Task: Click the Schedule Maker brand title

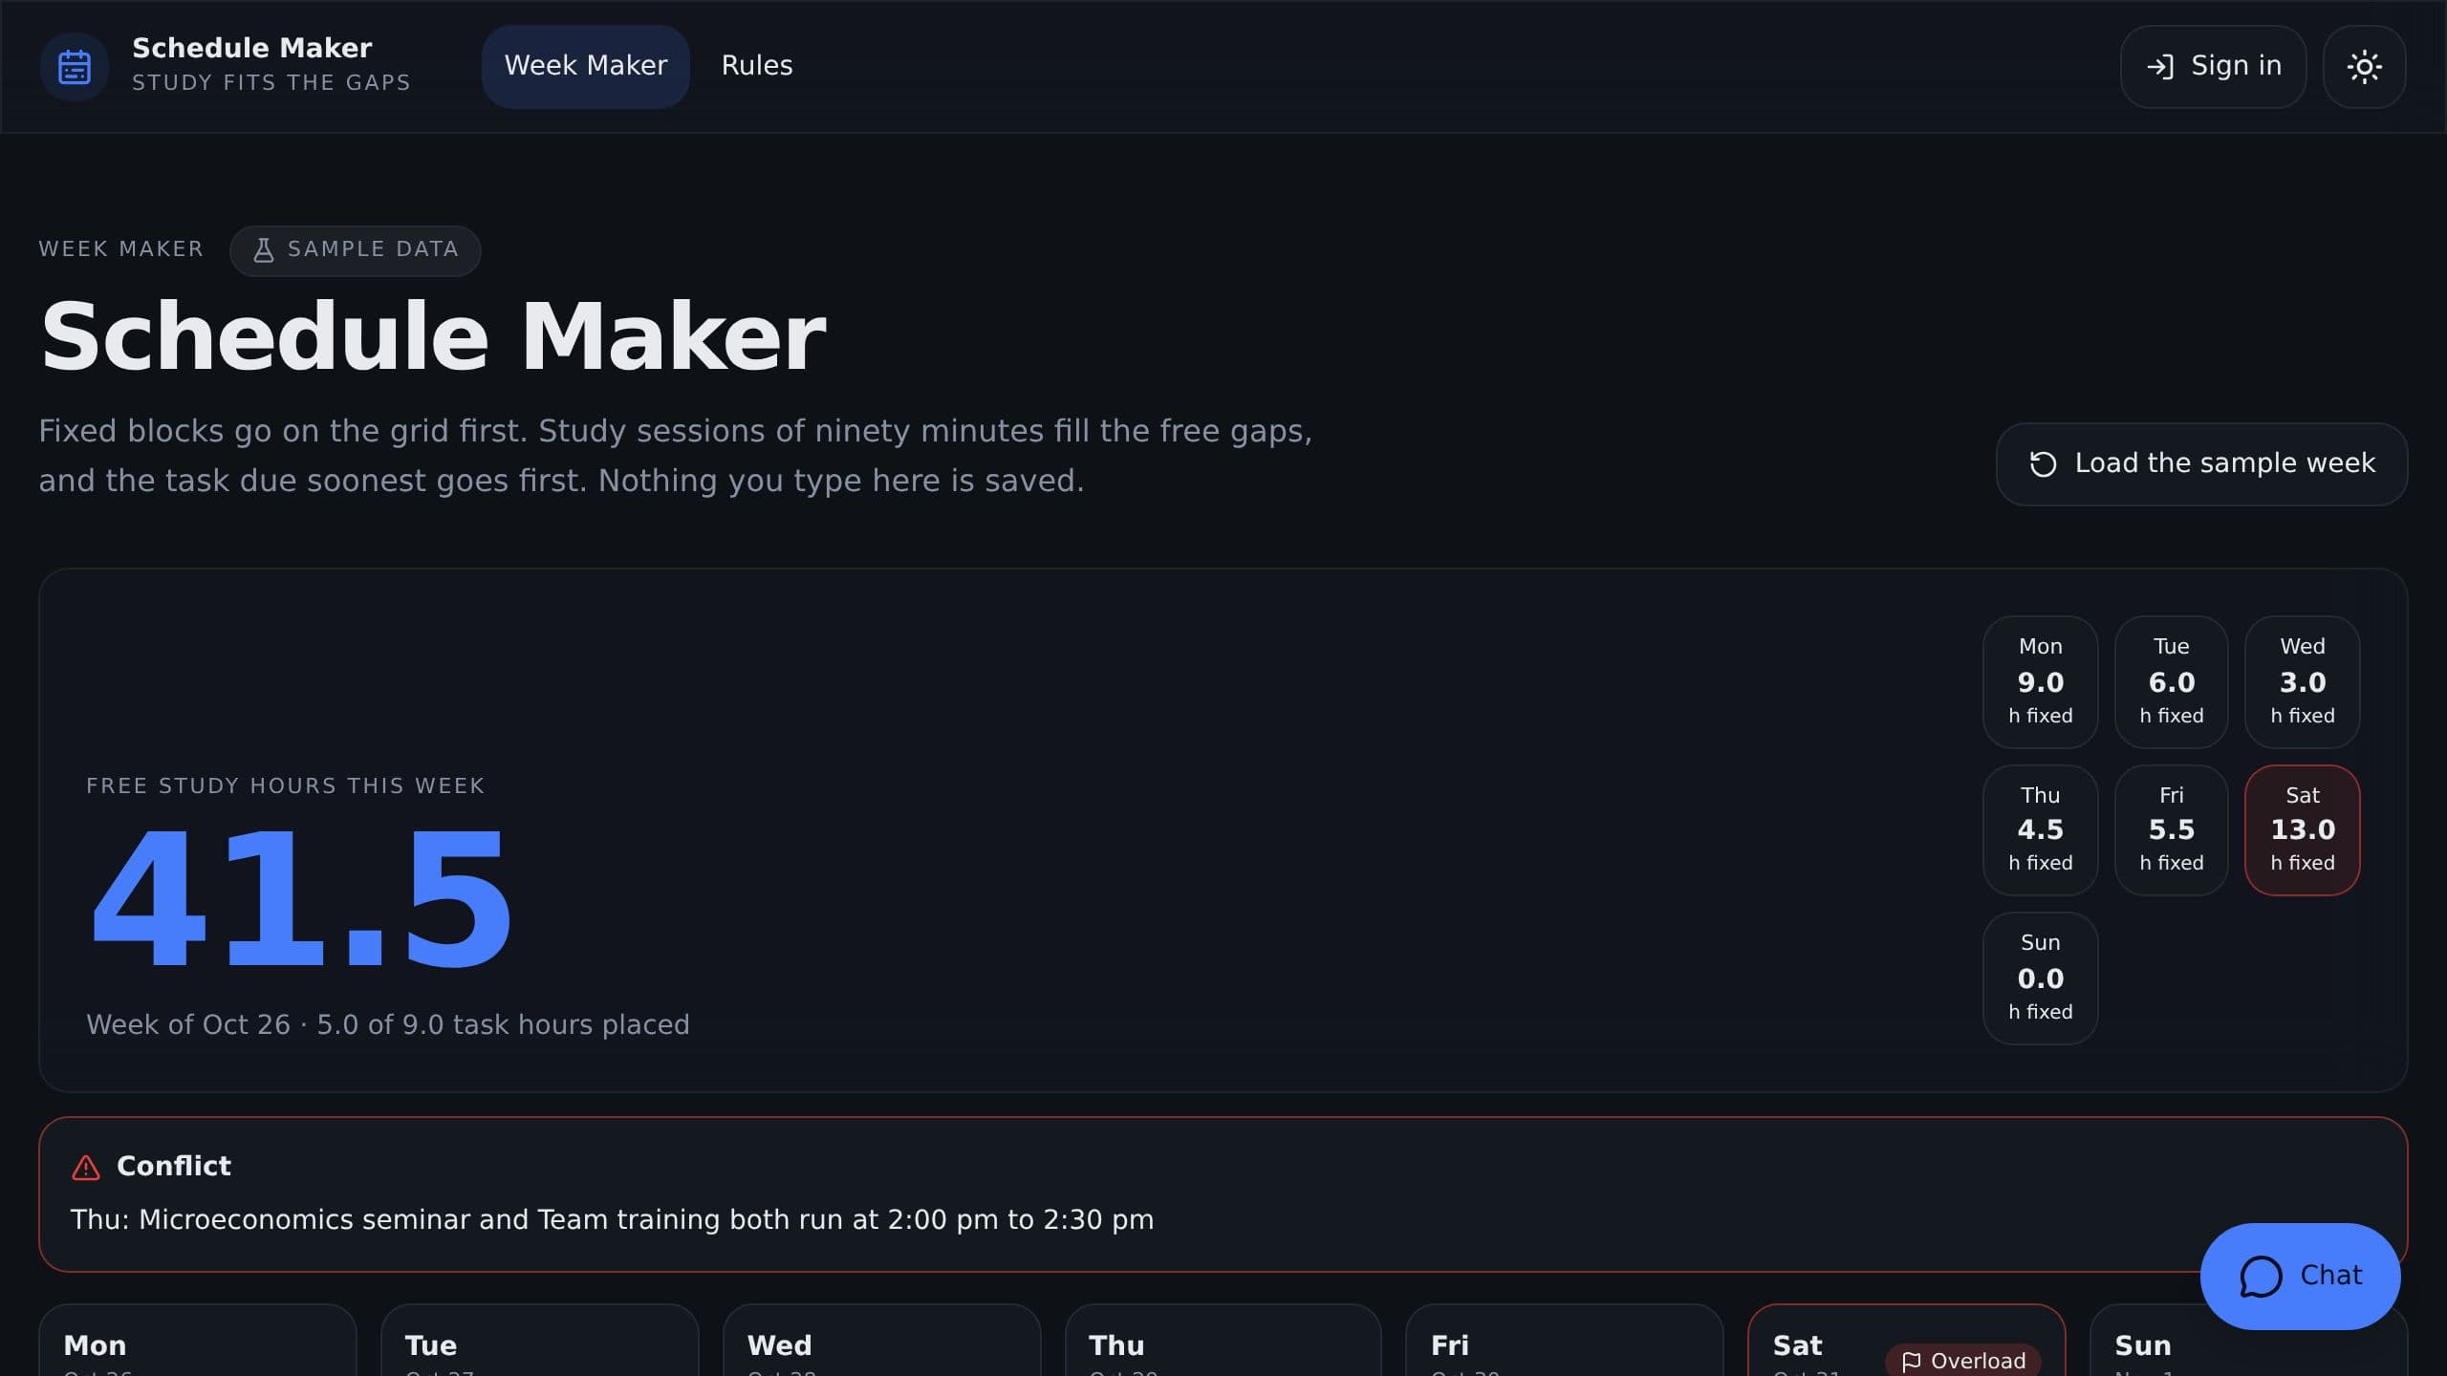Action: click(x=251, y=49)
